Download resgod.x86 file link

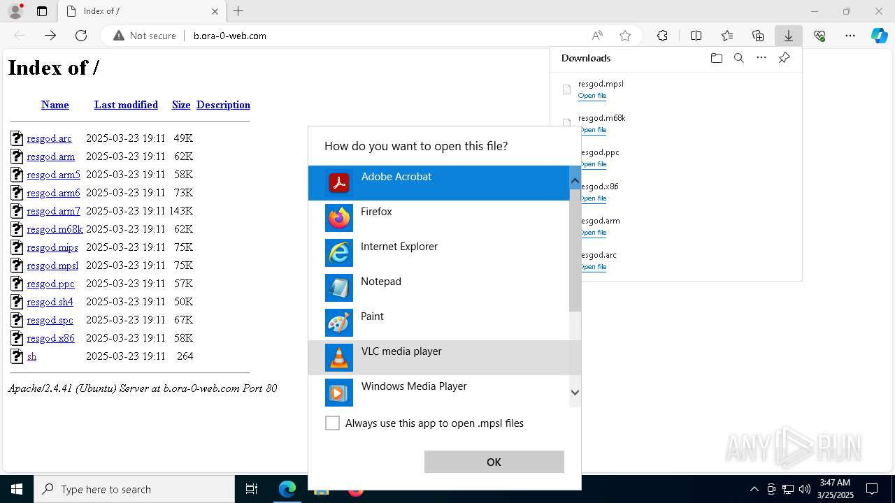click(x=50, y=338)
